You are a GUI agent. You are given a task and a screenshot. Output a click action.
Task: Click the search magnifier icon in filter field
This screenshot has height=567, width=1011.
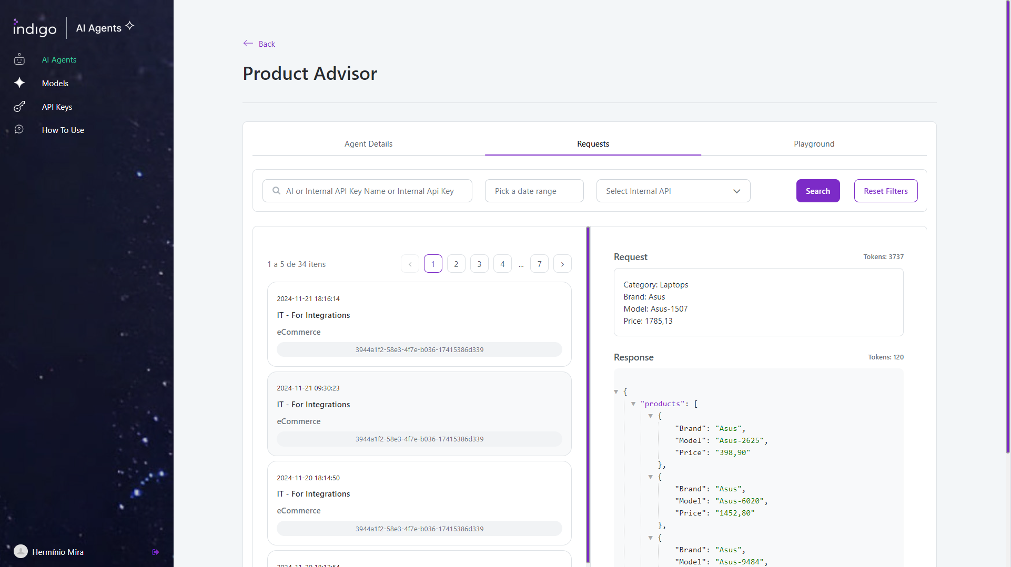(x=276, y=191)
